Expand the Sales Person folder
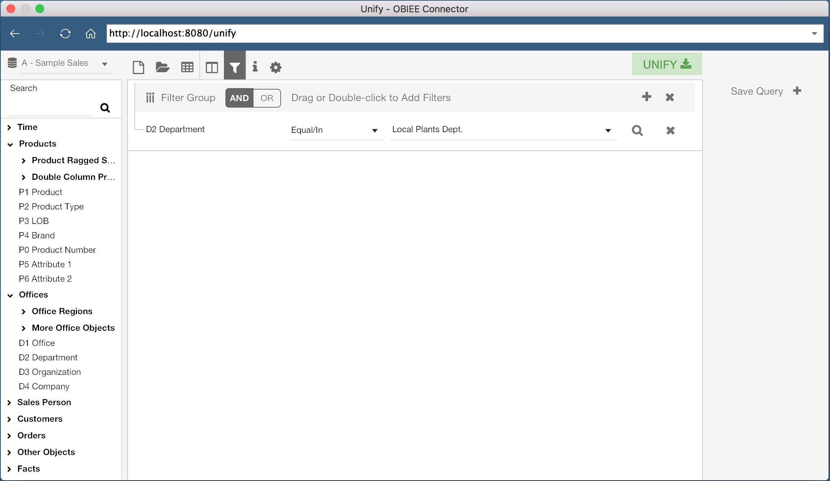Screen dimensions: 830x481 click(10, 403)
